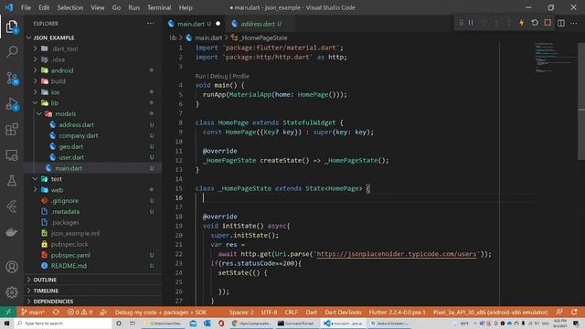The image size is (585, 329).
Task: Open the notifications bell in status bar
Action: click(574, 312)
